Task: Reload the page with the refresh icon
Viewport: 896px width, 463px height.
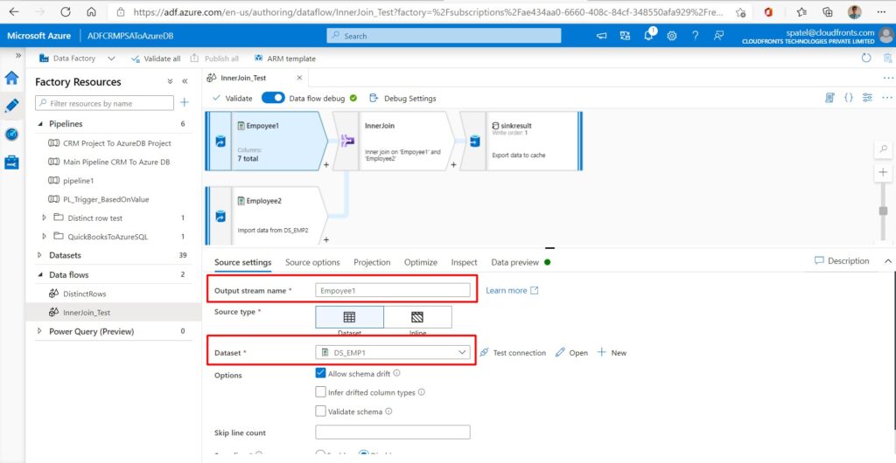Action: click(66, 12)
